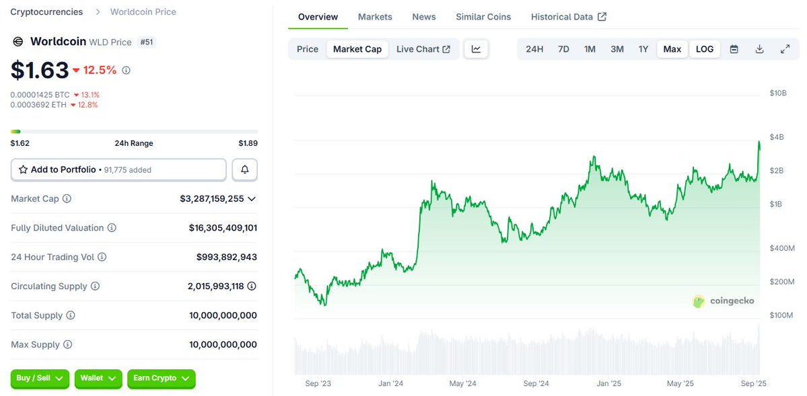The width and height of the screenshot is (807, 396).
Task: Open the Wallet dropdown
Action: coord(98,379)
